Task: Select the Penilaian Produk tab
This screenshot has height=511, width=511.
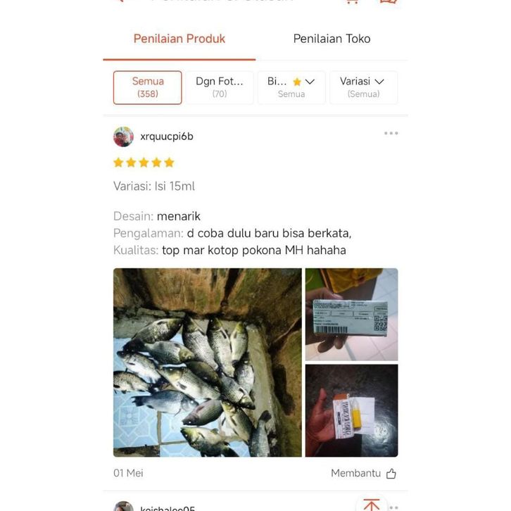Action: tap(179, 39)
